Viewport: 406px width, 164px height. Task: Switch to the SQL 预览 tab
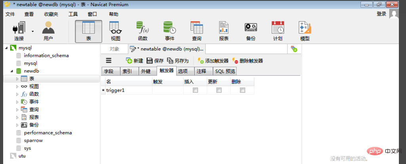point(224,71)
